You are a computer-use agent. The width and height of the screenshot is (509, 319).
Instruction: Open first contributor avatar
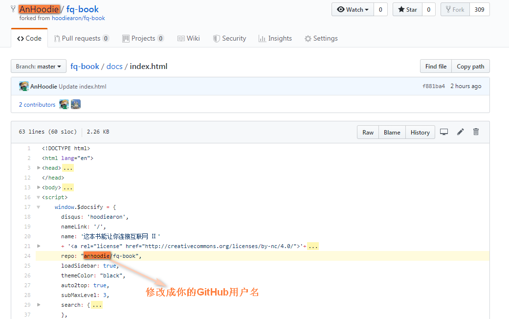pos(64,104)
